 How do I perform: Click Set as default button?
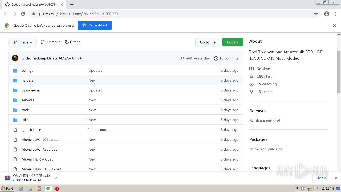pyautogui.click(x=95, y=25)
